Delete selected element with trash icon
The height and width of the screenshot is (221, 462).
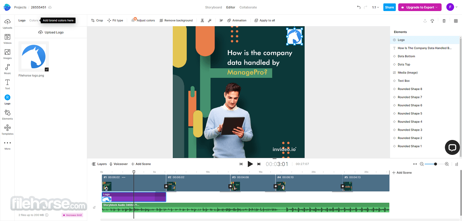[444, 21]
